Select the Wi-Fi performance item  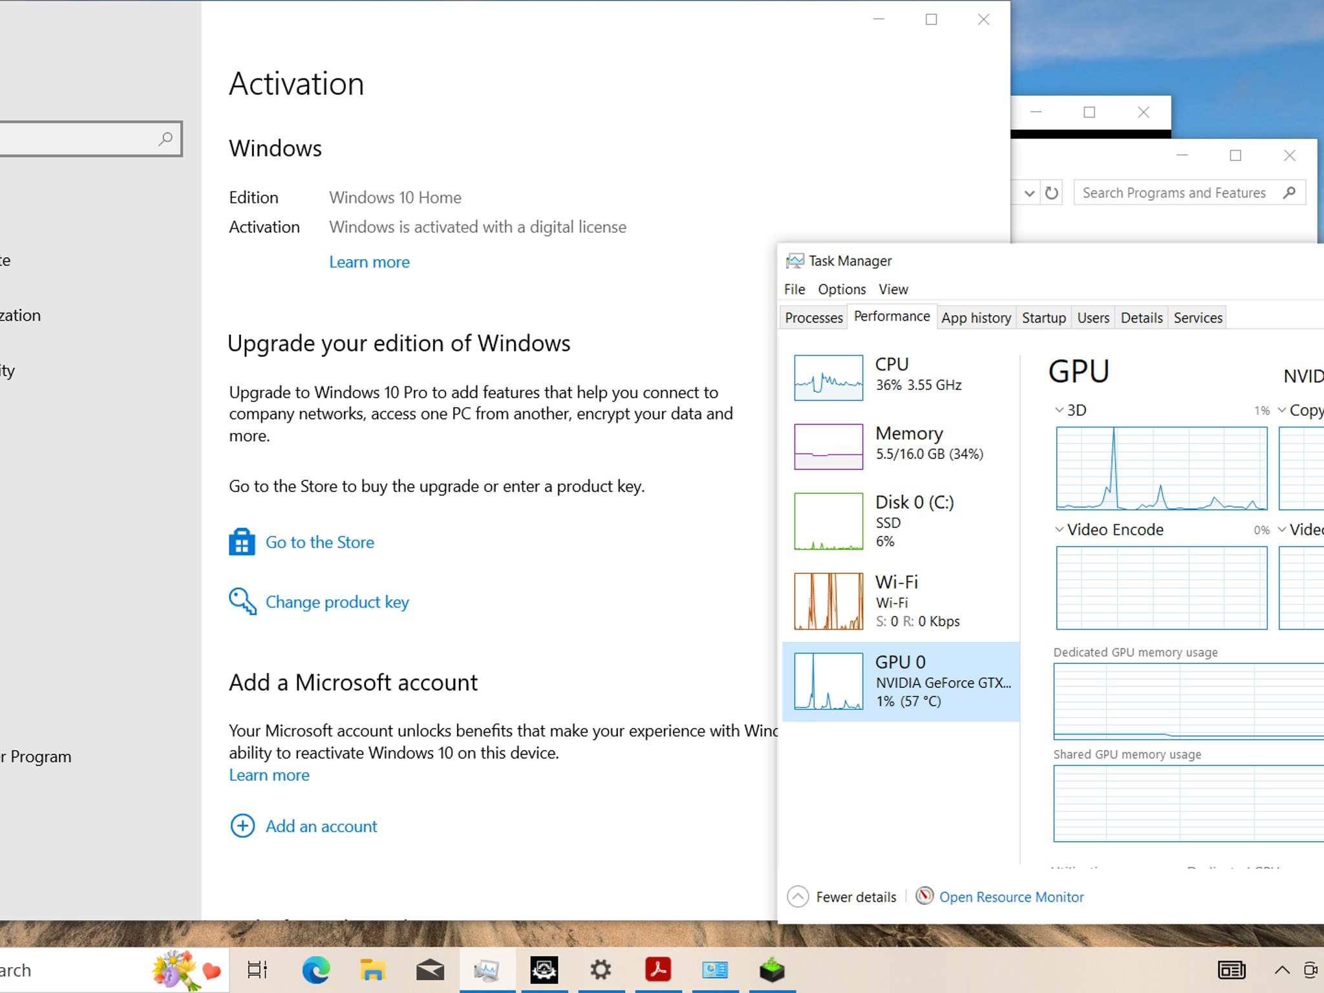(901, 601)
